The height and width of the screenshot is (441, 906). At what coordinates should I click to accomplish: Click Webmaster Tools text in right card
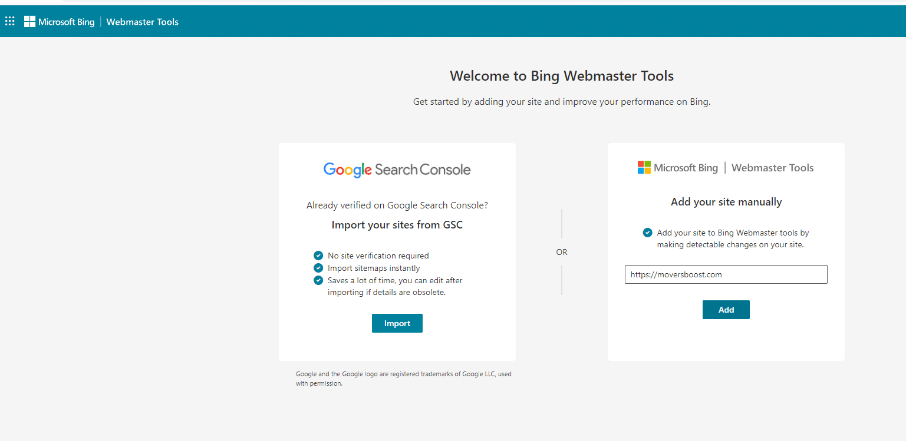click(772, 168)
